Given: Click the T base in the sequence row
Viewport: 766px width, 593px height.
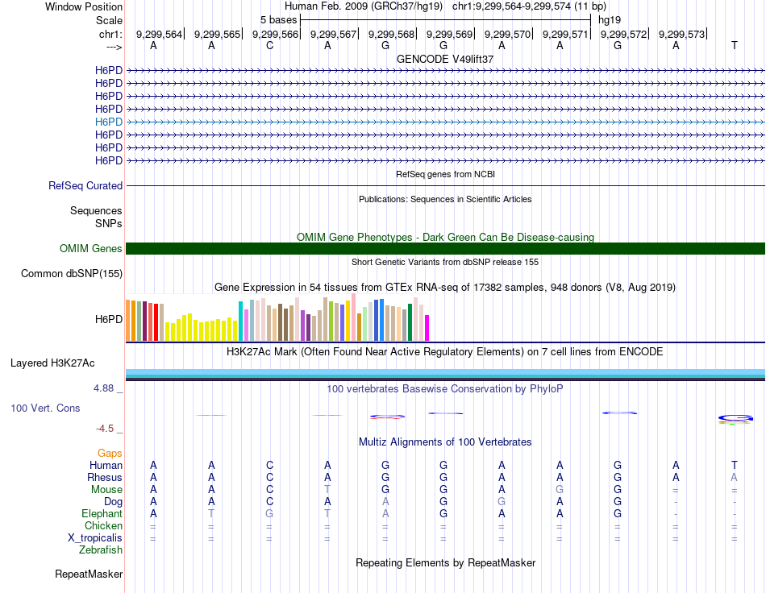Looking at the screenshot, I should (x=734, y=45).
